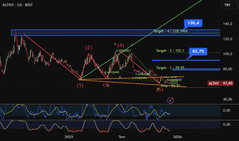239x141 pixels.
Task: Click the Tem time axis label
Action: click(x=122, y=137)
